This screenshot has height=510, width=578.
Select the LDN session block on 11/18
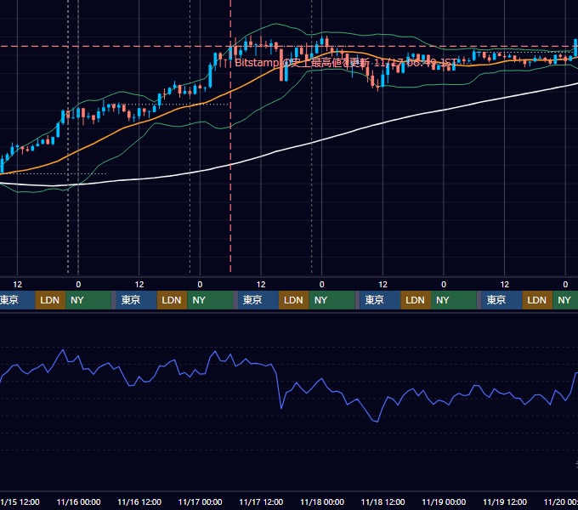pos(416,300)
